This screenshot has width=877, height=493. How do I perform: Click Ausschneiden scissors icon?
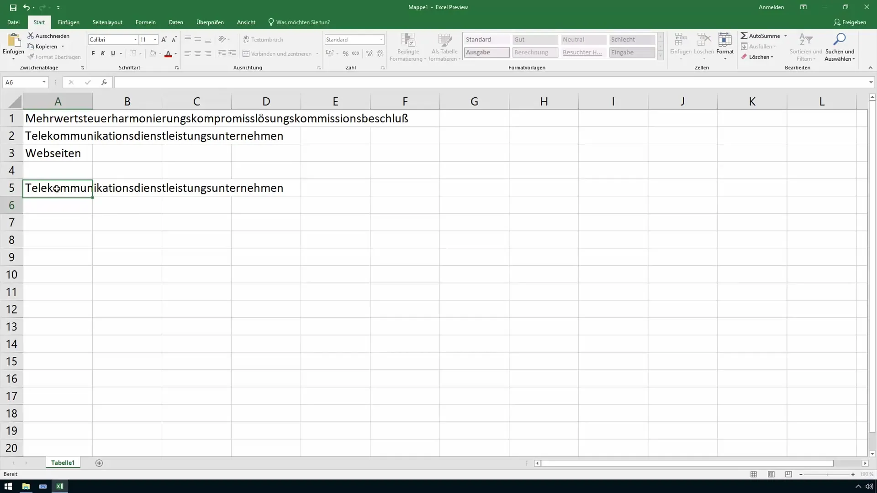31,36
